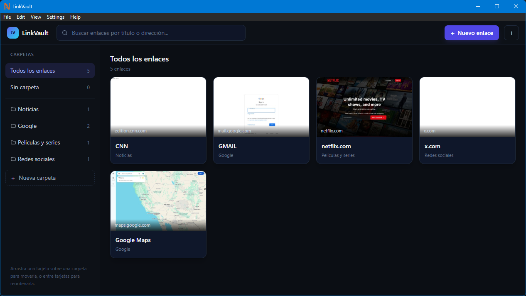Open the Redes sociales folder
The image size is (526, 296).
[50, 159]
